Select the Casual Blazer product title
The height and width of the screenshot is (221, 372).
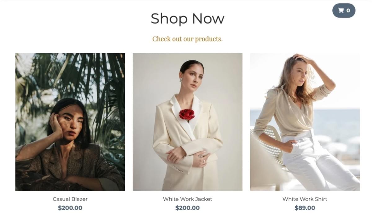[x=70, y=199]
